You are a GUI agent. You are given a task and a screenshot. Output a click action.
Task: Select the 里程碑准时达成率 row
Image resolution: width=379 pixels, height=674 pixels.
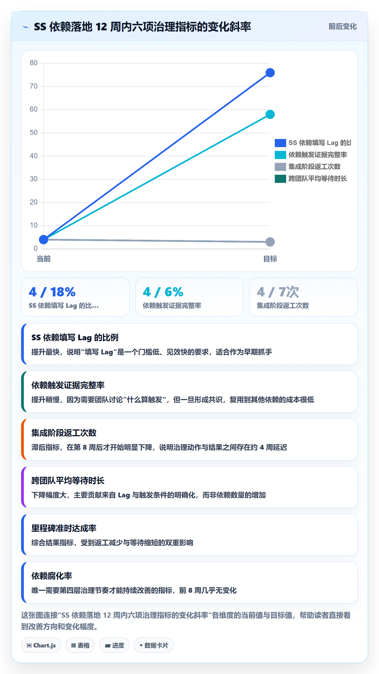coord(190,535)
